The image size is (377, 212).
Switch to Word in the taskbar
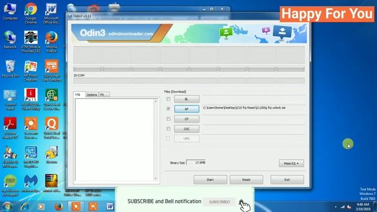click(110, 207)
